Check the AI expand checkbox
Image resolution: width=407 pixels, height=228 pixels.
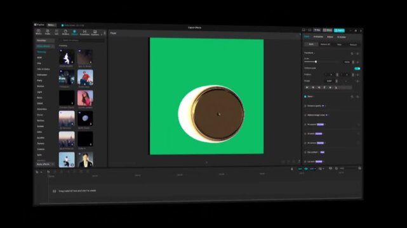click(305, 125)
